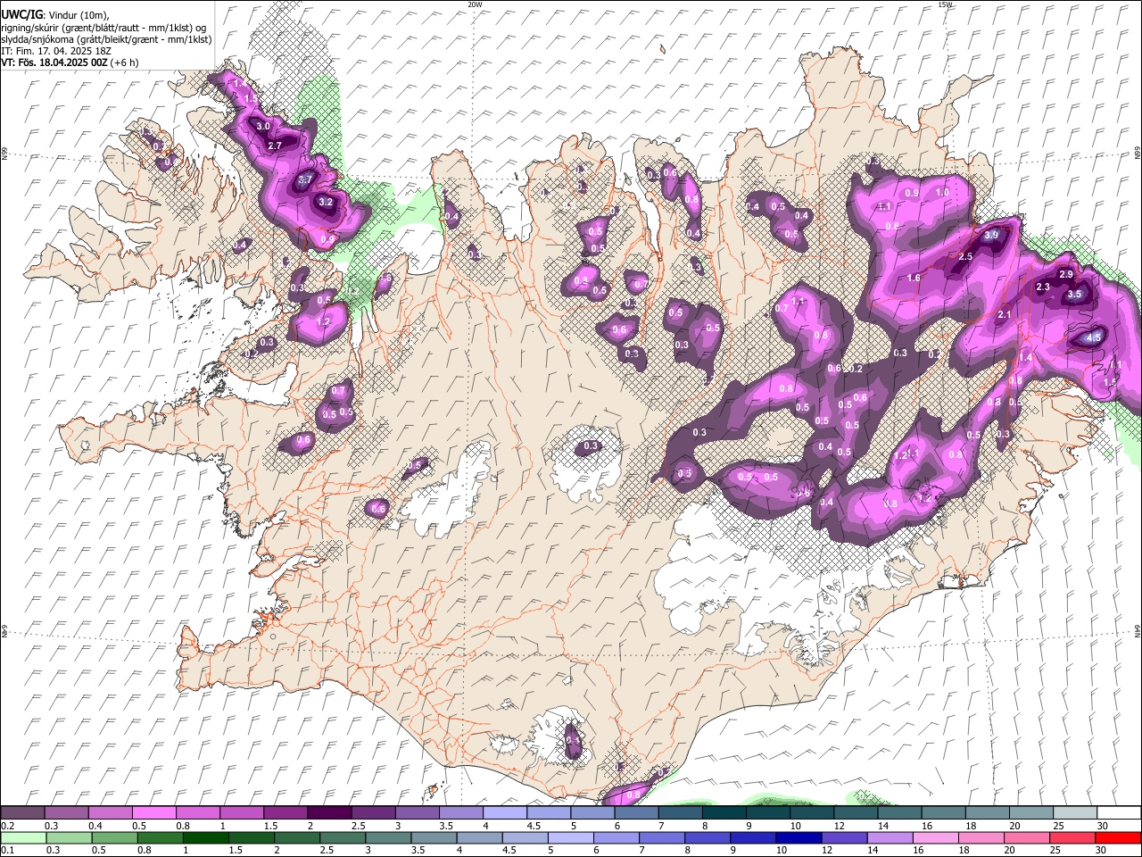
Task: Click the 15W longitude label
Action: tap(945, 4)
